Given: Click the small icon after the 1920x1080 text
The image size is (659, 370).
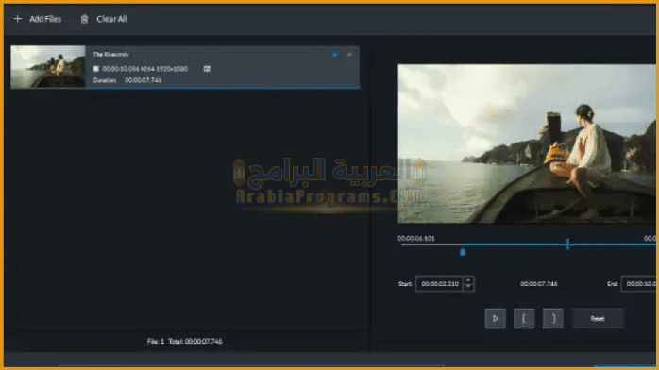Looking at the screenshot, I should click(207, 69).
